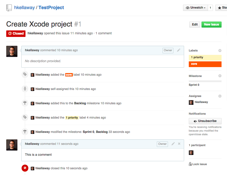Open the Backlog milestone in added event
227x175 pixels.
pyautogui.click(x=80, y=103)
